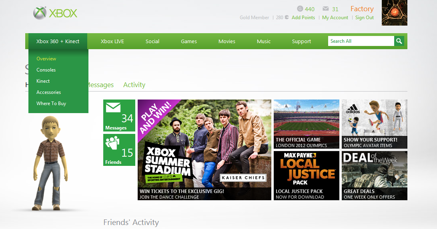Click the Add Points link
Image resolution: width=437 pixels, height=229 pixels.
pos(303,18)
